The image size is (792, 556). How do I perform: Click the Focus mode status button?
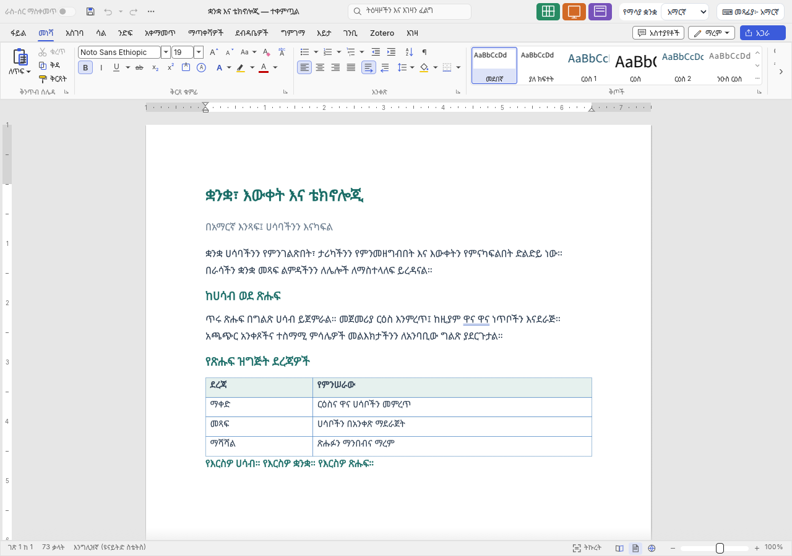587,548
